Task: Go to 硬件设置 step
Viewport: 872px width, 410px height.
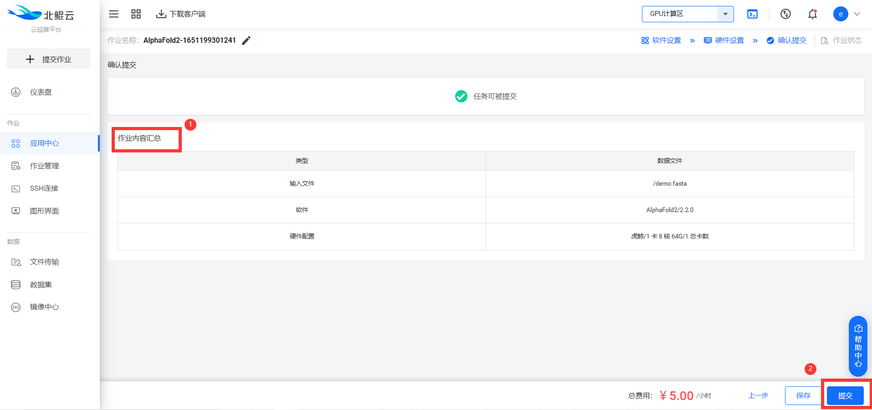Action: click(x=724, y=40)
